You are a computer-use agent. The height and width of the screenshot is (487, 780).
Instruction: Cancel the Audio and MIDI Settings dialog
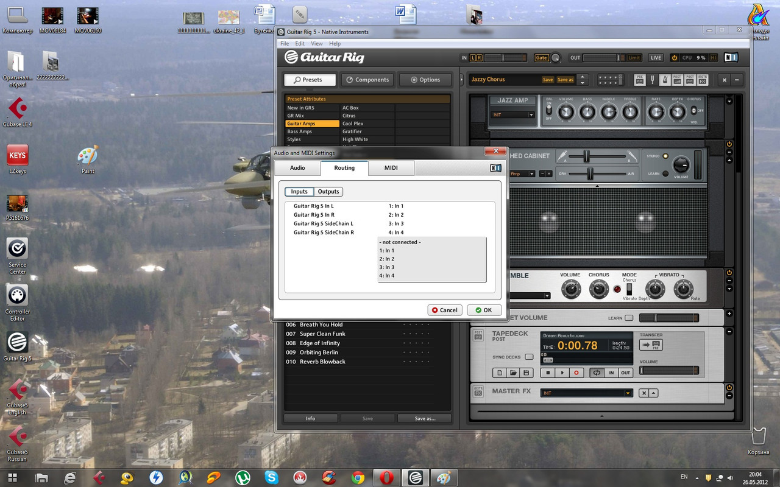tap(445, 310)
